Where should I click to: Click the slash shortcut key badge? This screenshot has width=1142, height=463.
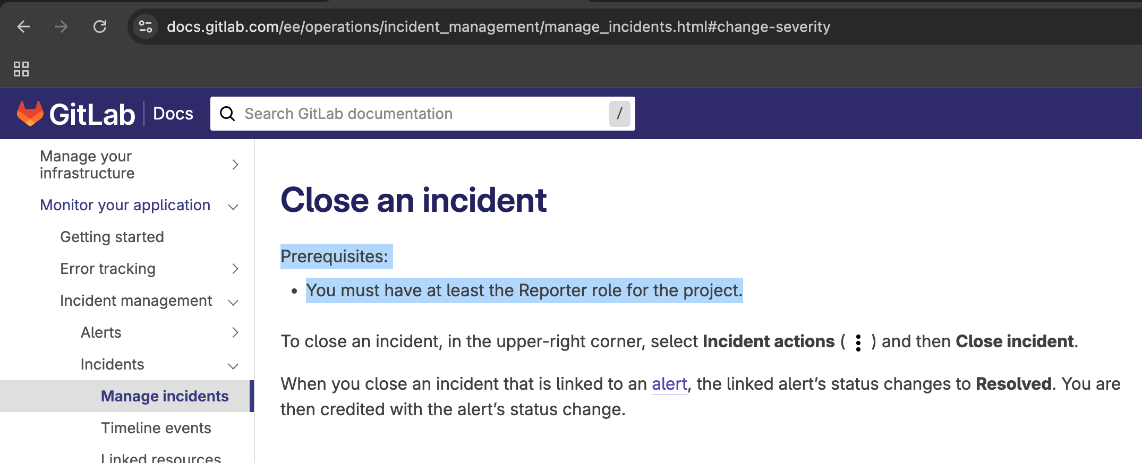(x=619, y=114)
